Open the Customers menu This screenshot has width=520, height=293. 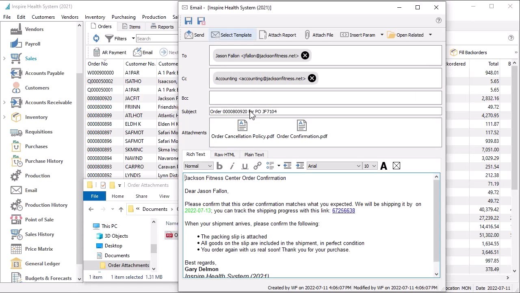43,17
